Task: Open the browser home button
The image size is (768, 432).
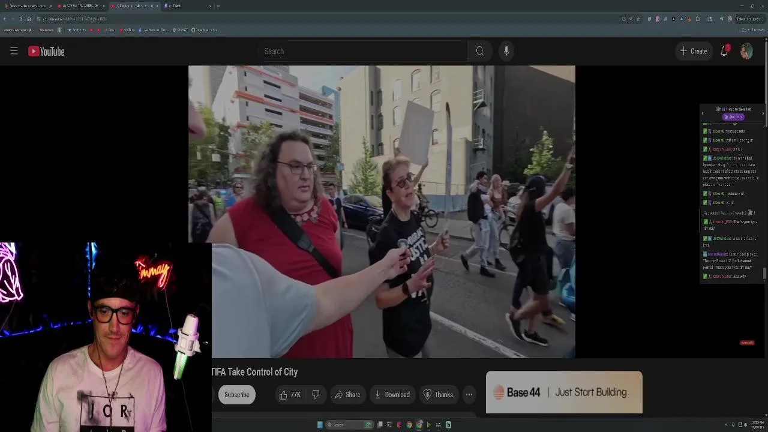Action: (29, 19)
